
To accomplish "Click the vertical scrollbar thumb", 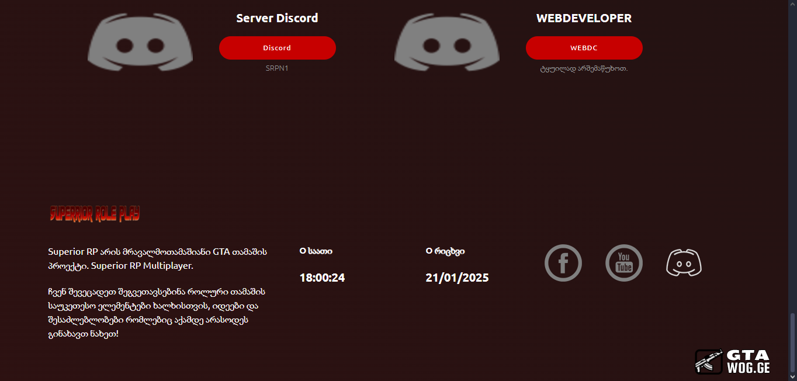I will (x=792, y=342).
